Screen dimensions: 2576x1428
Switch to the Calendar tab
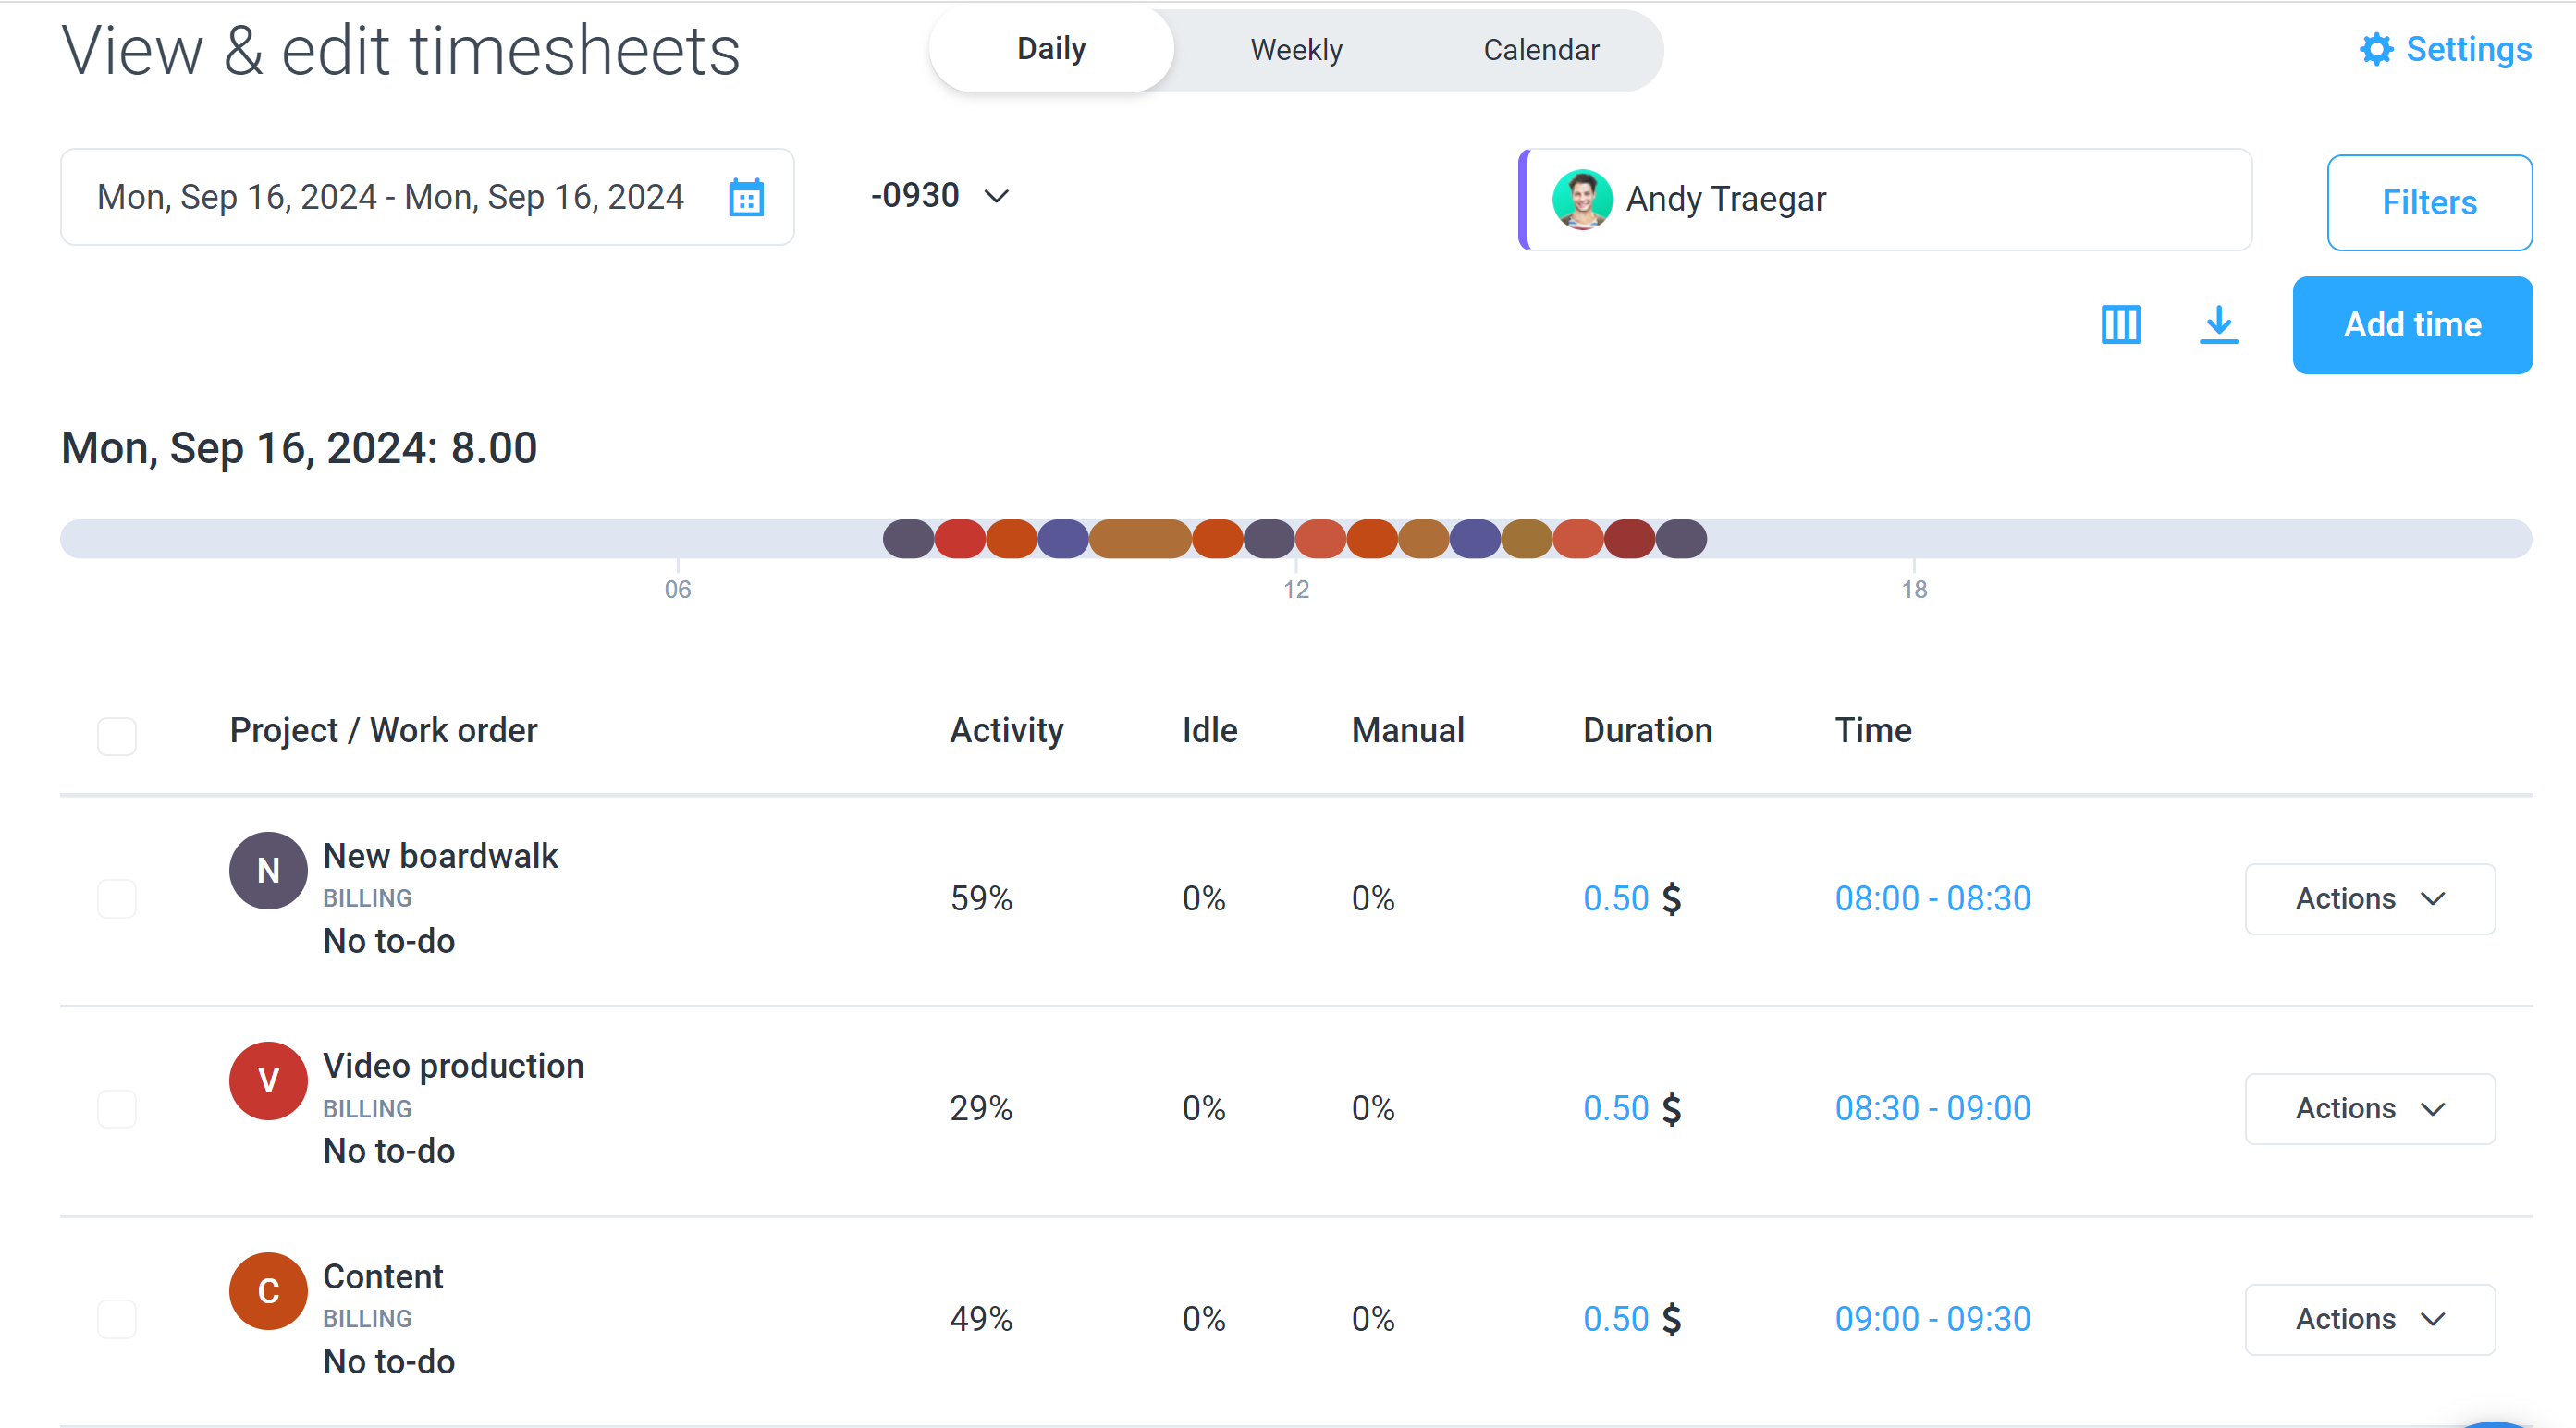1540,49
